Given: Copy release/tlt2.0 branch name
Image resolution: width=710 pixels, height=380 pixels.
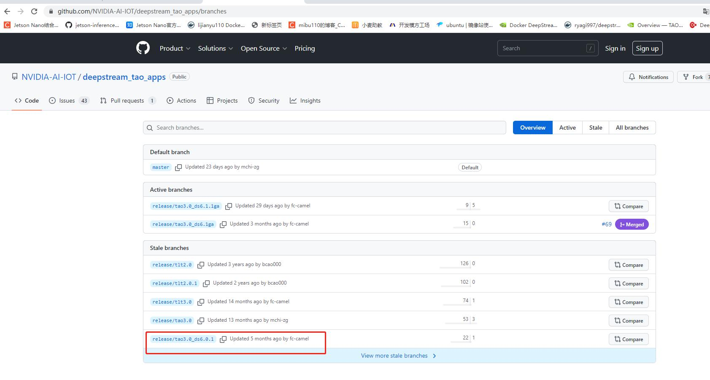Looking at the screenshot, I should point(201,265).
